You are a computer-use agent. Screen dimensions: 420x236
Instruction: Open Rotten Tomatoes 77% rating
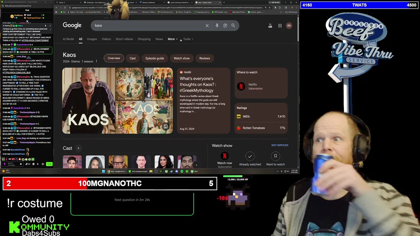[261, 128]
